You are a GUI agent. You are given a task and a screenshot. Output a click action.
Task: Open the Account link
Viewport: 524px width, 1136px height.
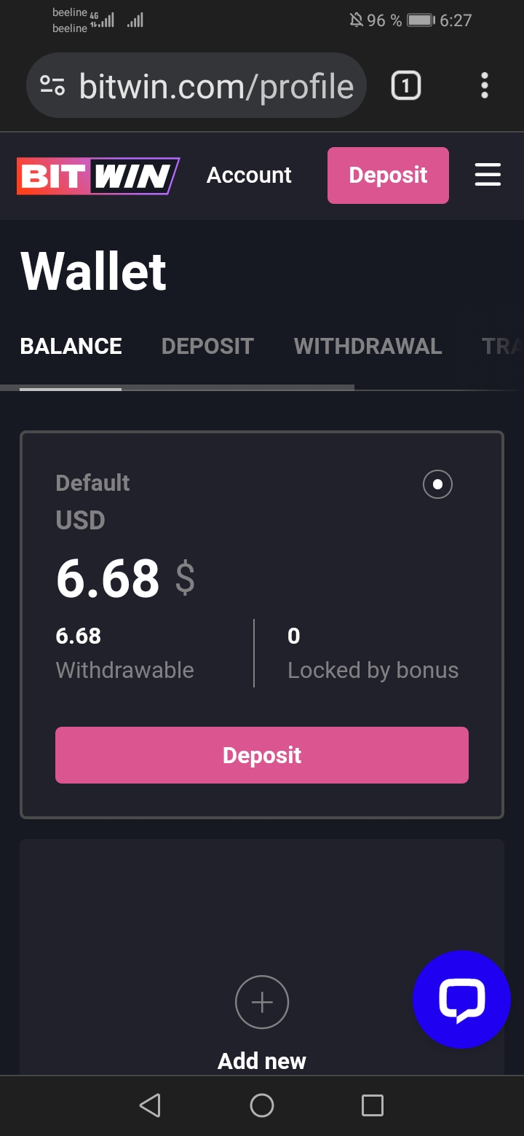point(249,175)
